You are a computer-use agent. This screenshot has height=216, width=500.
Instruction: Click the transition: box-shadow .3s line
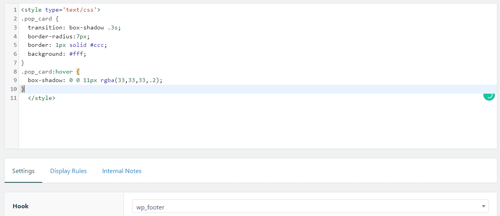pyautogui.click(x=74, y=27)
